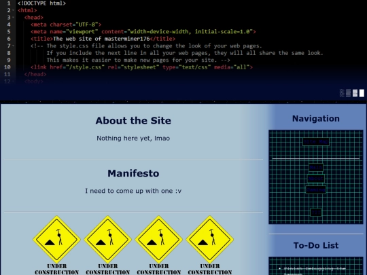The image size is (367, 275).
Task: Collapse the html tag fold arrow on line 2
Action: 13,10
